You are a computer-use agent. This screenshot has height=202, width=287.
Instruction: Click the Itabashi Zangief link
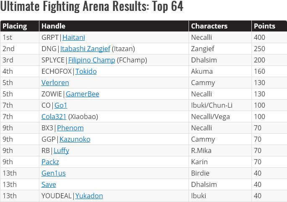(x=85, y=49)
